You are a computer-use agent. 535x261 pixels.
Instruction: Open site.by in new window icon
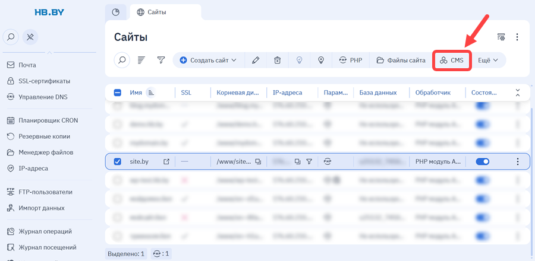tap(166, 161)
